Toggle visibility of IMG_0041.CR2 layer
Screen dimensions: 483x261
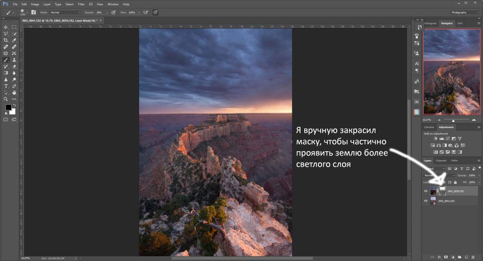(x=426, y=201)
